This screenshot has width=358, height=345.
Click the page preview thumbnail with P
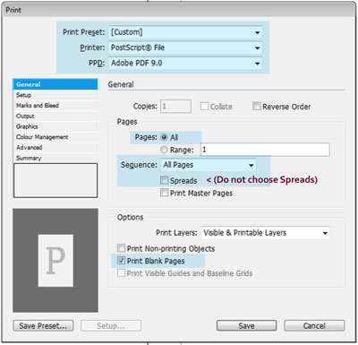(x=55, y=261)
